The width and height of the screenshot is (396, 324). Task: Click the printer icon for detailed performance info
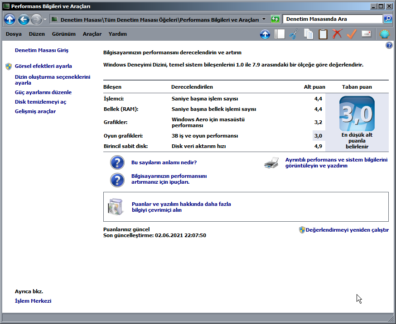[271, 162]
